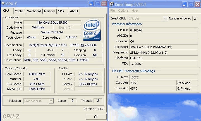The width and height of the screenshot is (201, 121).
Task: Minimize the Core Temp window
Action: pos(185,4)
